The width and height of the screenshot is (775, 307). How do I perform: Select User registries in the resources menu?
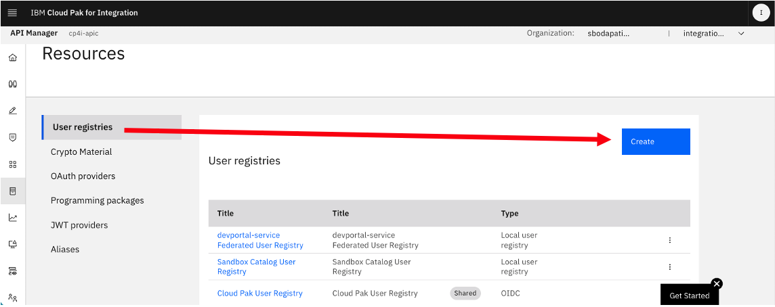pos(112,127)
